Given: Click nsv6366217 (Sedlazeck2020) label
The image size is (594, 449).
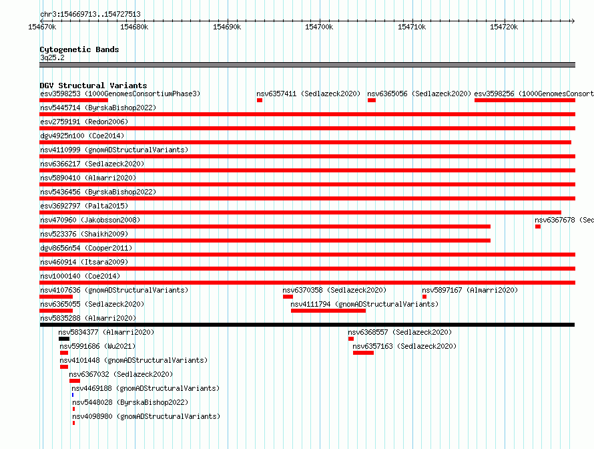Looking at the screenshot, I should click(x=92, y=164).
